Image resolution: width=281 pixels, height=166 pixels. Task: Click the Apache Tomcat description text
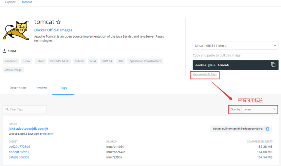tap(99, 39)
